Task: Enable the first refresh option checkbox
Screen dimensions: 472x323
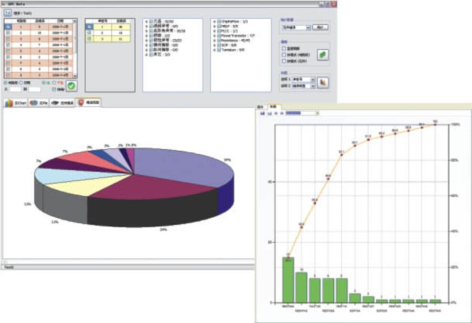Action: point(285,48)
